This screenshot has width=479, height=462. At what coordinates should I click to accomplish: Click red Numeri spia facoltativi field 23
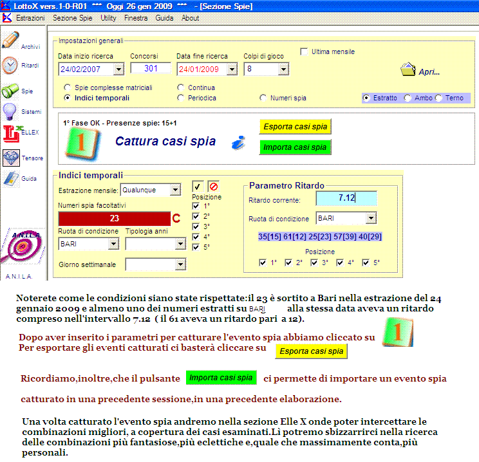[115, 218]
